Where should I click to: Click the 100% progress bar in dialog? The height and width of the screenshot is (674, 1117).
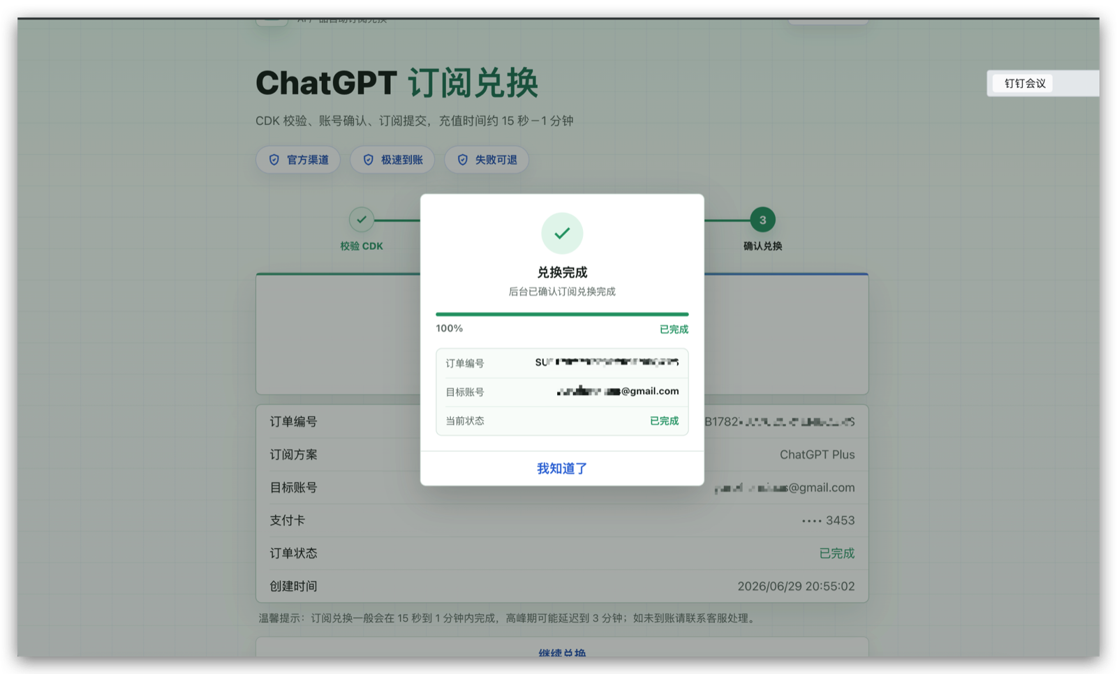click(x=562, y=314)
